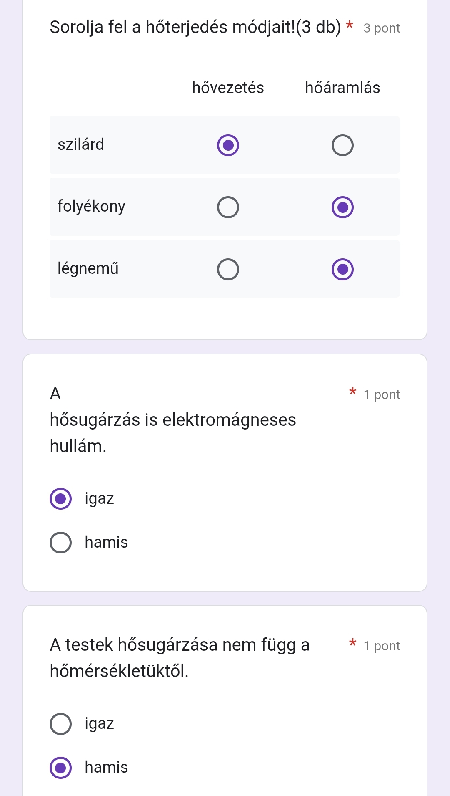Viewport: 450px width, 796px height.
Task: Pick igaz for hősugárzása nem függ question
Action: pos(61,724)
